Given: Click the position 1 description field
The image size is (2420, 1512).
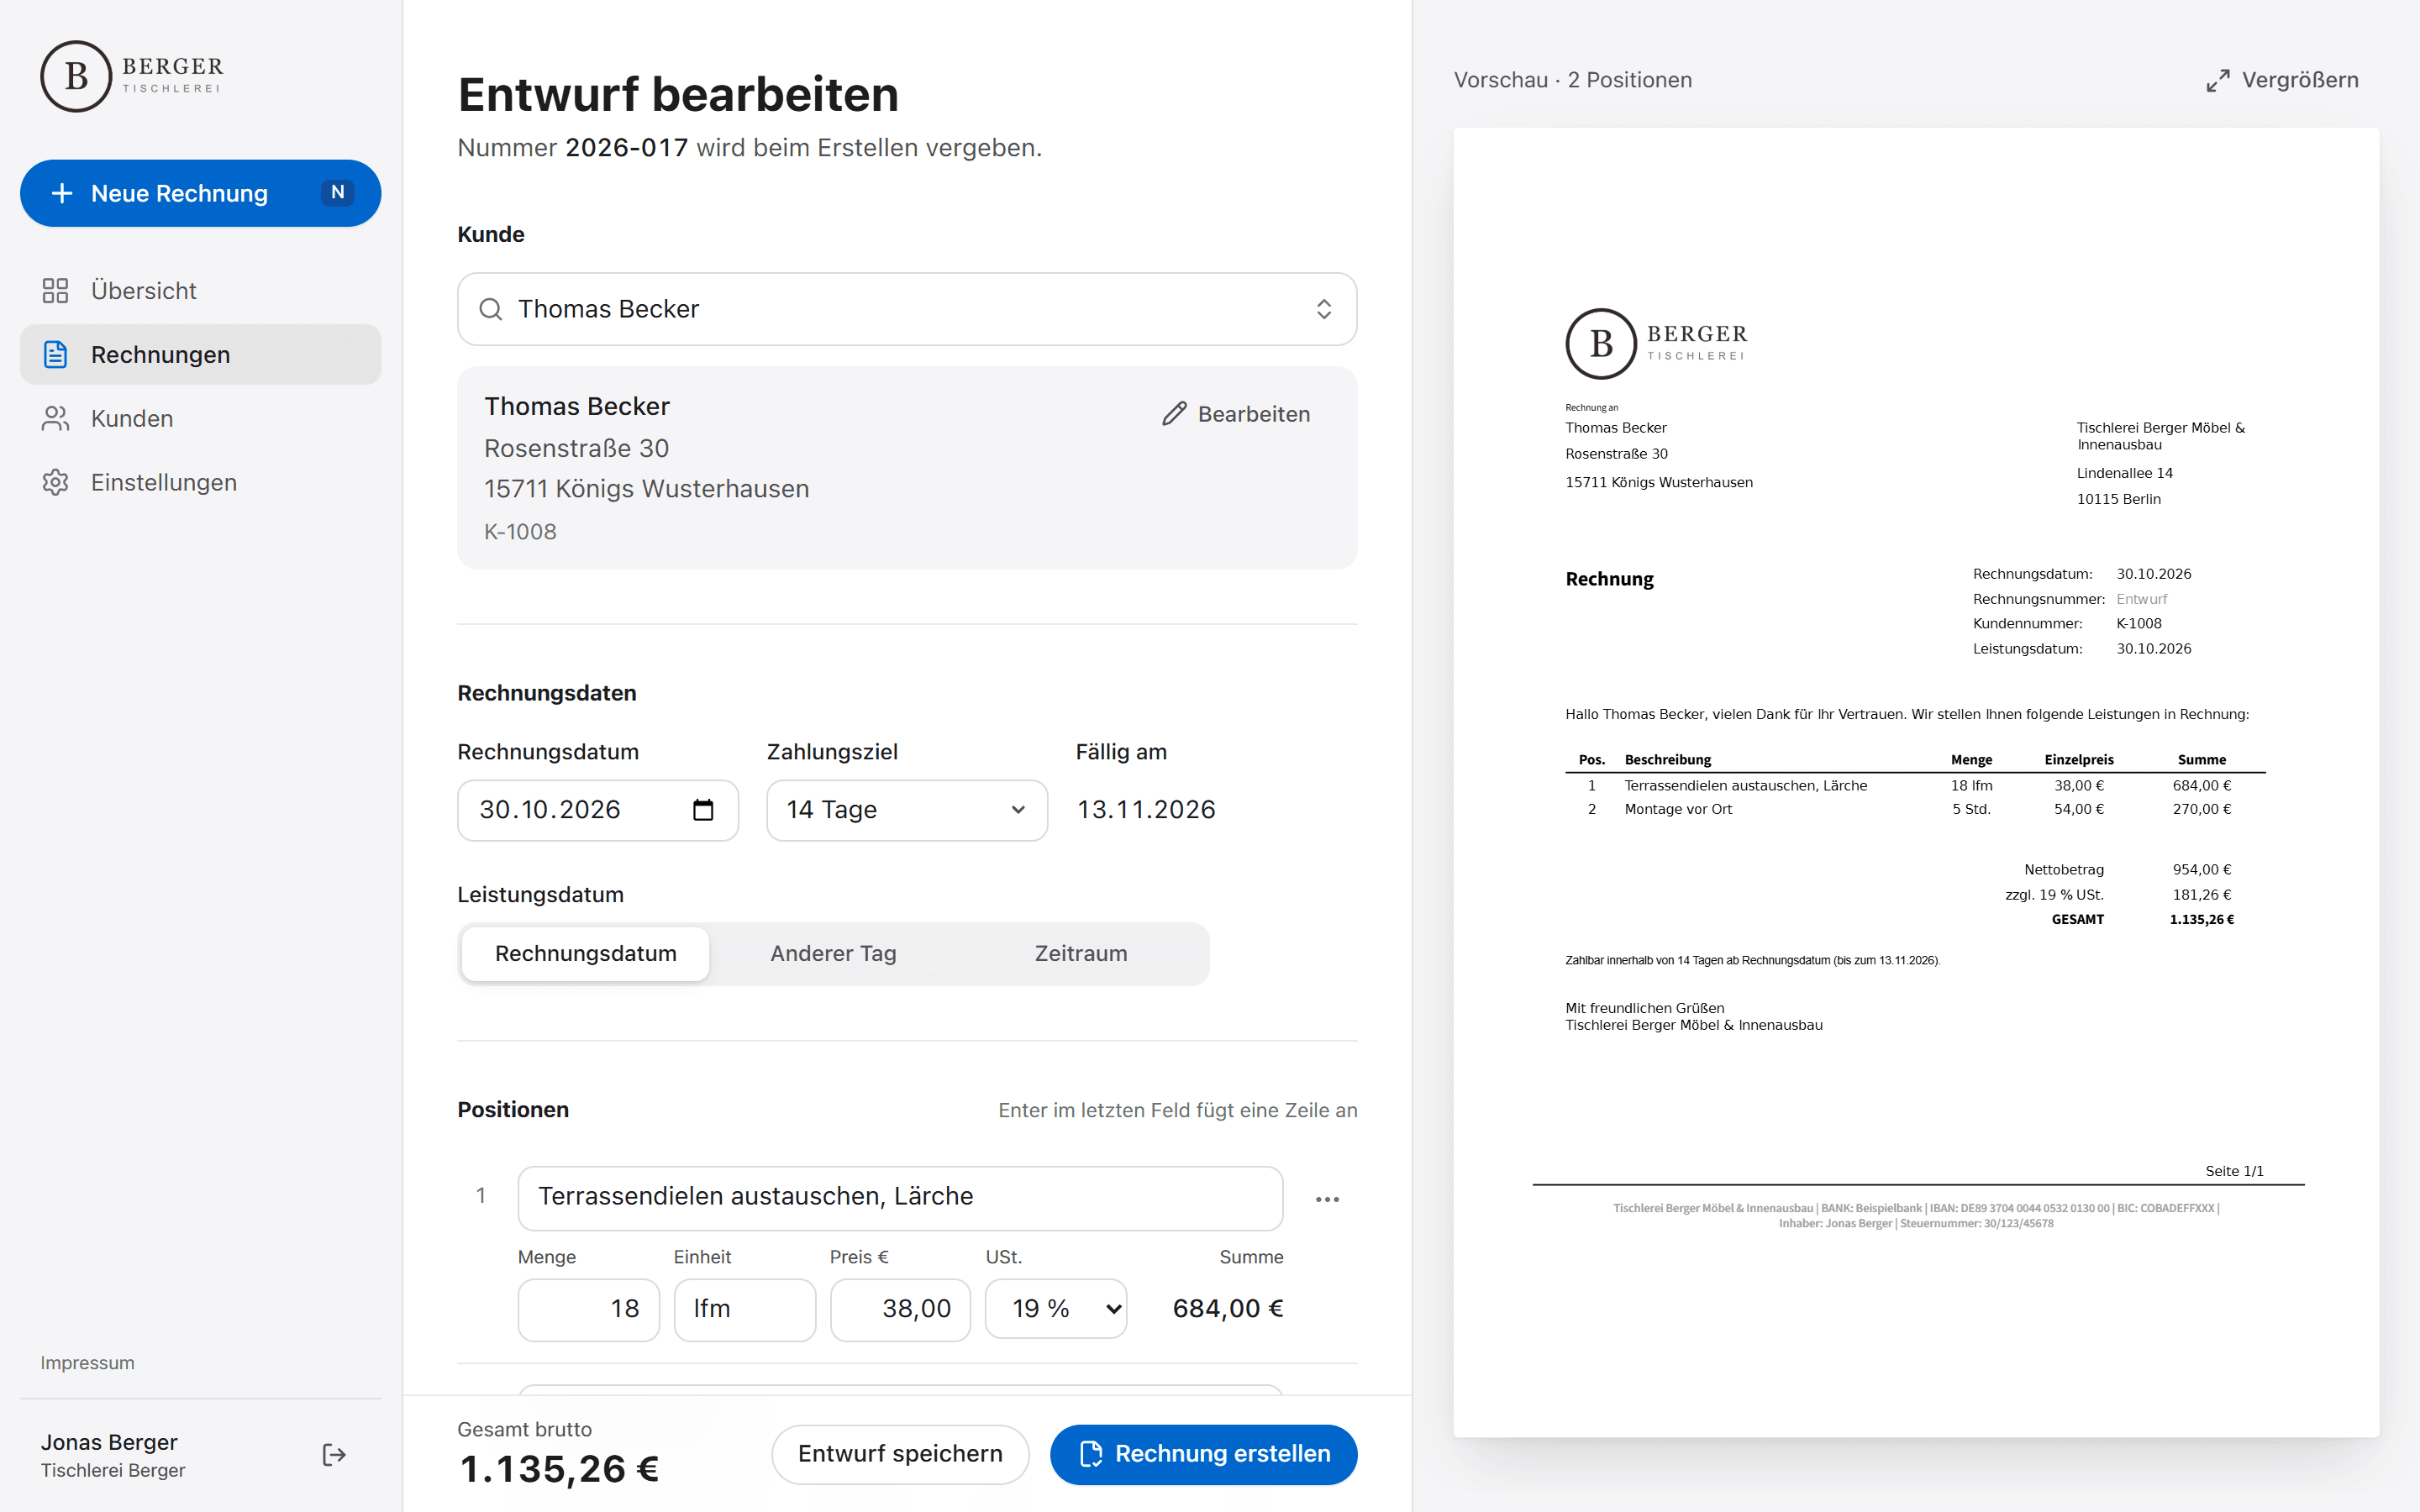Looking at the screenshot, I should [x=900, y=1198].
